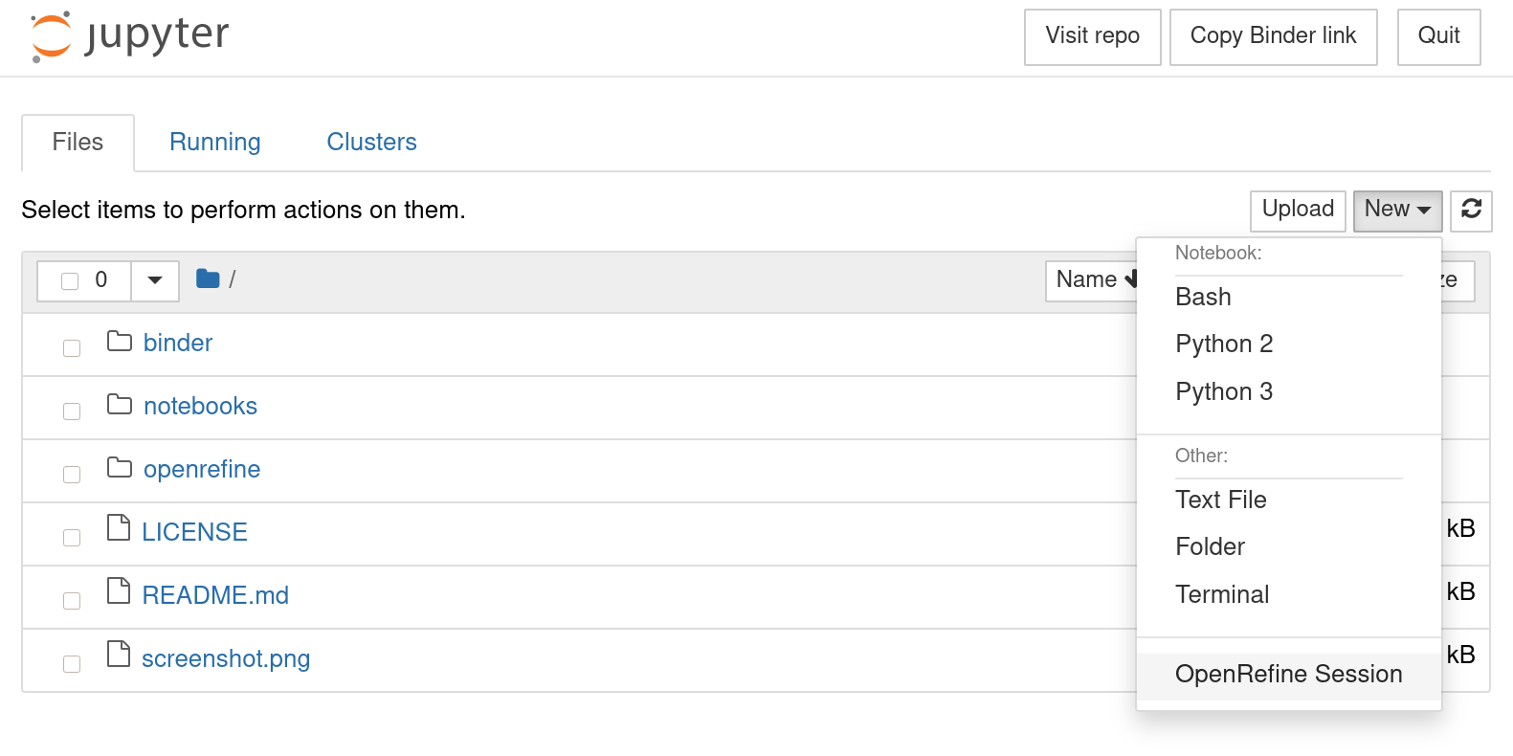
Task: Check the binder folder checkbox
Action: (x=72, y=348)
